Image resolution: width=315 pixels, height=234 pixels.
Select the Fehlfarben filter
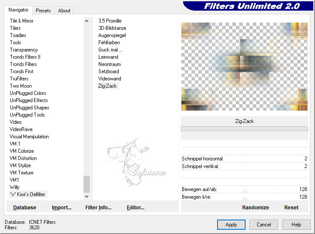click(109, 43)
